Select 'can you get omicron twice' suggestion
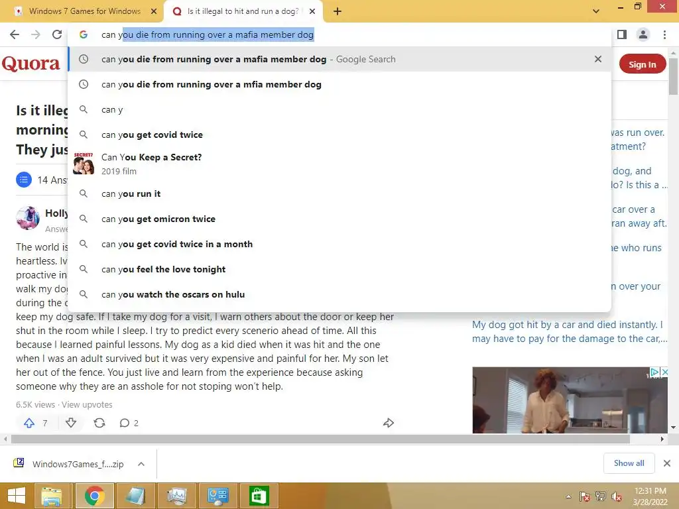Image resolution: width=679 pixels, height=509 pixels. [x=339, y=219]
